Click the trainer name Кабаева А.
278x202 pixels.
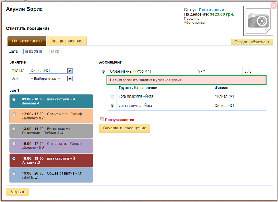(x=31, y=103)
